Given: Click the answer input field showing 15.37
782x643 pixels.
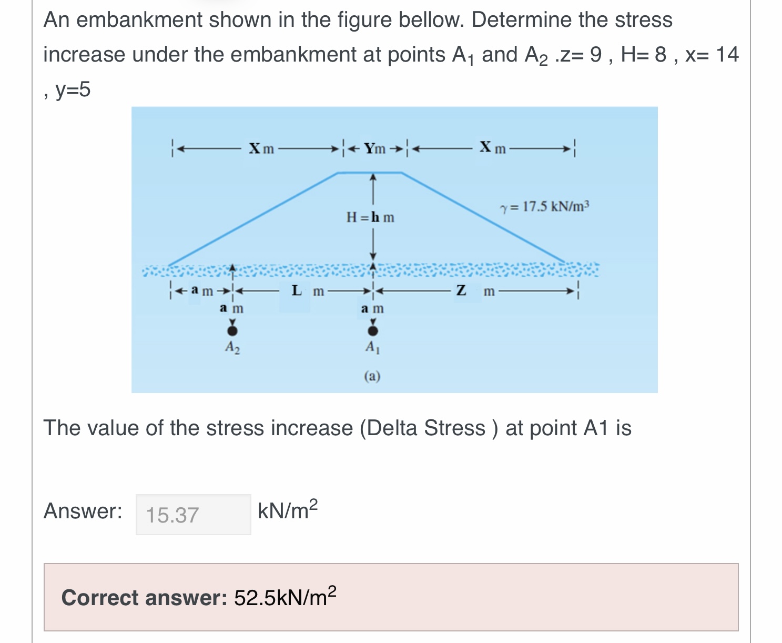Looking at the screenshot, I should pos(193,515).
